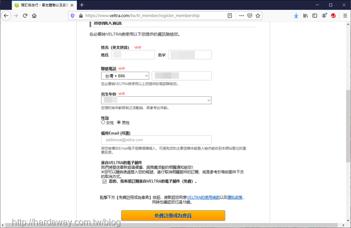Select the 男性 radio button
The height and width of the screenshot is (228, 351).
(119, 122)
